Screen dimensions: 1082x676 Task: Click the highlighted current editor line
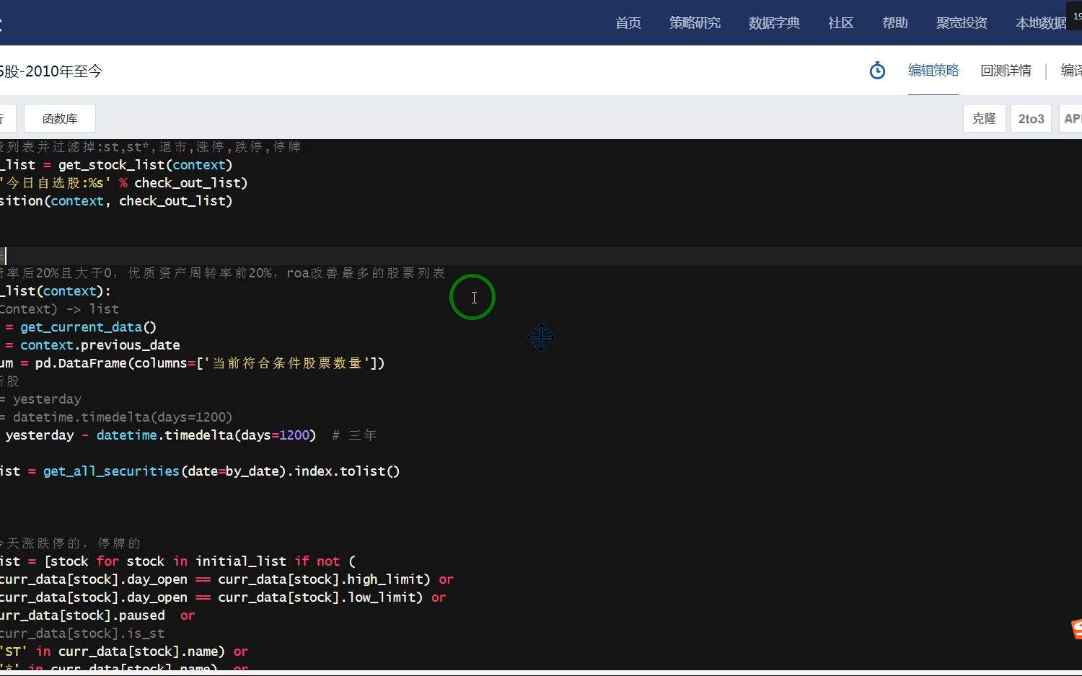pyautogui.click(x=541, y=256)
